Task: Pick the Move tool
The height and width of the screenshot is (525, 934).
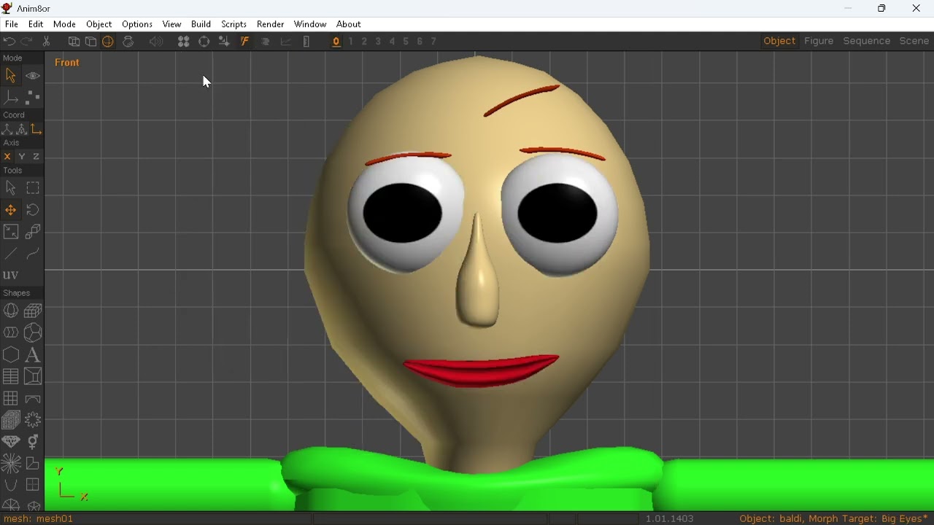Action: pos(11,210)
